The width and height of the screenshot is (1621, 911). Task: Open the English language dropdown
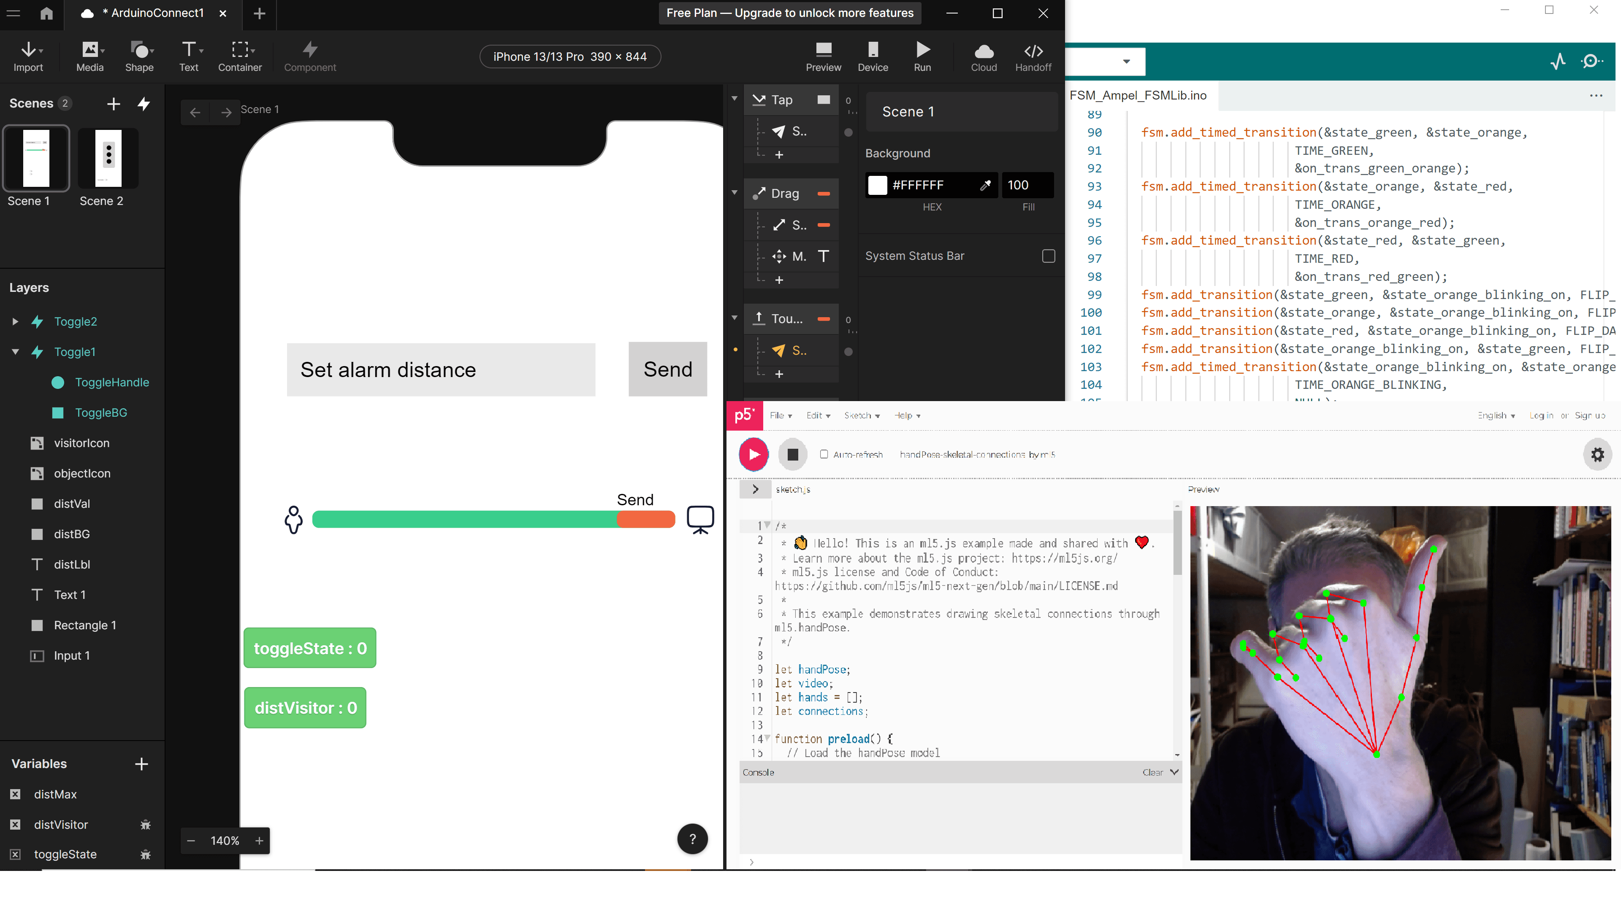(1496, 415)
